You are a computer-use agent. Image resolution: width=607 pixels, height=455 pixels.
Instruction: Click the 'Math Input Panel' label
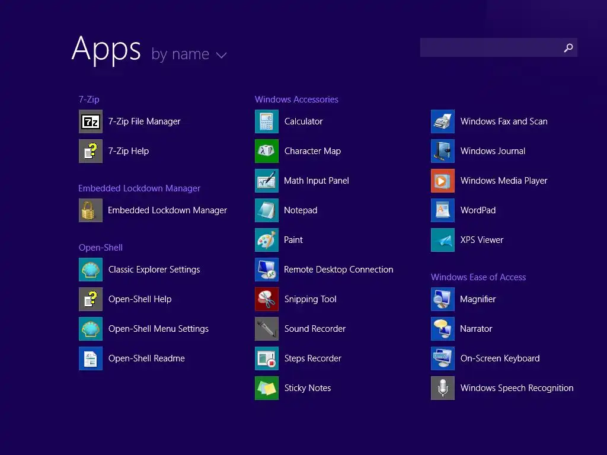pyautogui.click(x=317, y=181)
